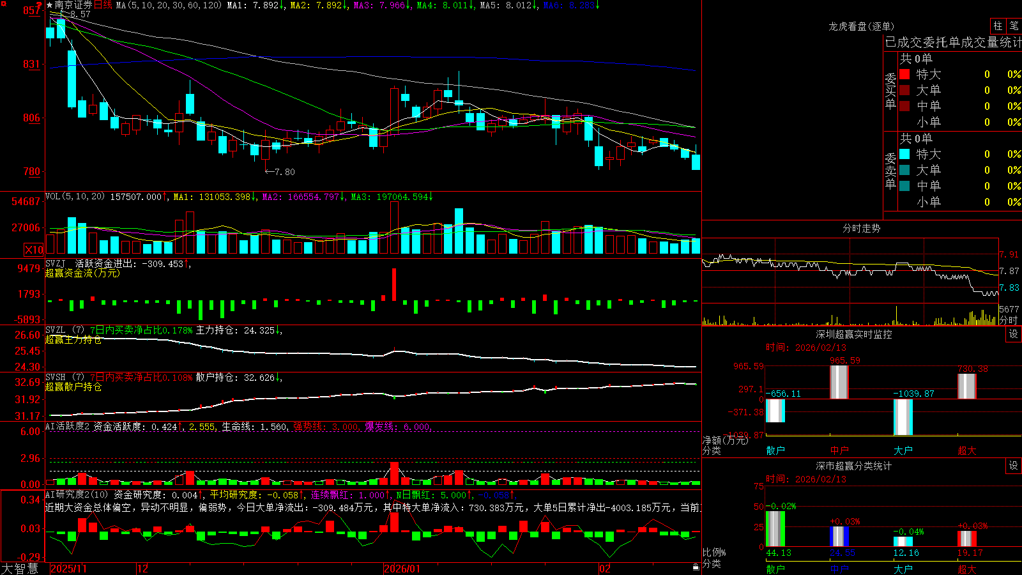This screenshot has width=1022, height=575.
Task: Click the green 44.13 散户 ratio bar
Action: pyautogui.click(x=775, y=529)
